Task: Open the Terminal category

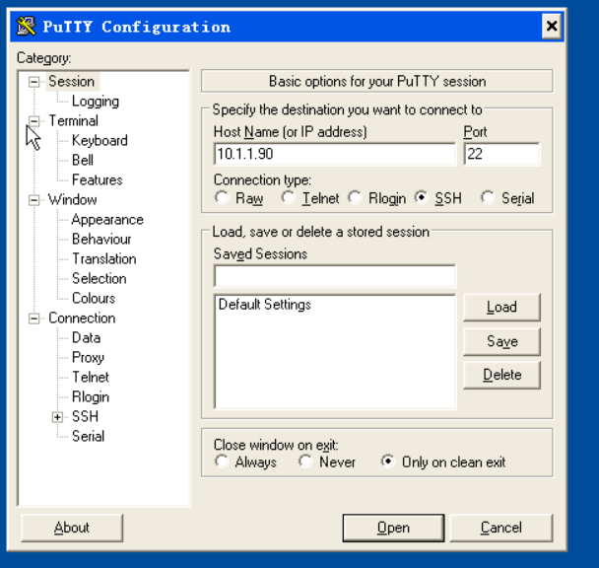Action: click(x=74, y=121)
